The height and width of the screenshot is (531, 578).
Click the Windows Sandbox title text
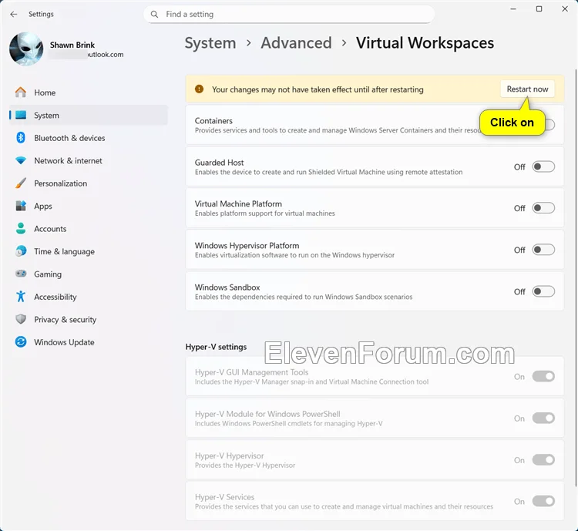[x=227, y=287]
